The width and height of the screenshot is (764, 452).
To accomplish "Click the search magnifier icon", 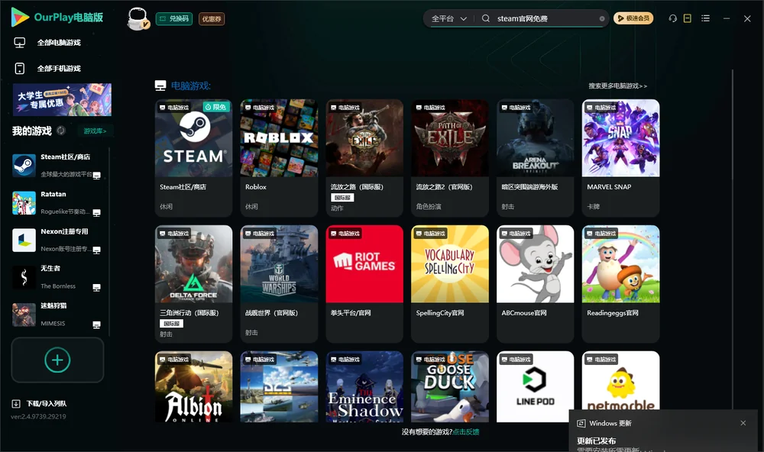I will [486, 18].
